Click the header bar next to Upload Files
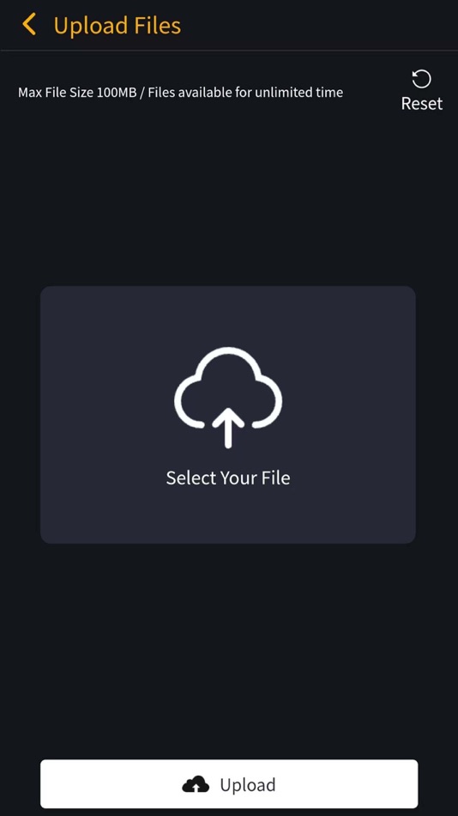 pos(317,25)
